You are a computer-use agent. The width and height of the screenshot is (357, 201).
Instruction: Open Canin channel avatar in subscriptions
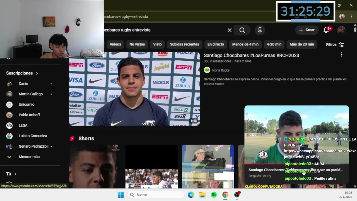tap(9, 83)
